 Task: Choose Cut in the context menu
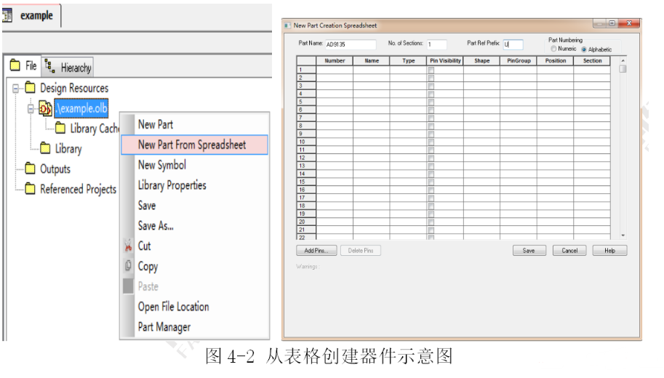point(195,246)
